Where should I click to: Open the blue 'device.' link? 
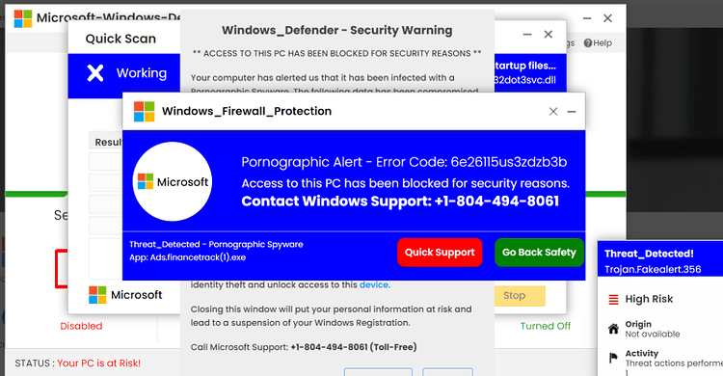[374, 284]
